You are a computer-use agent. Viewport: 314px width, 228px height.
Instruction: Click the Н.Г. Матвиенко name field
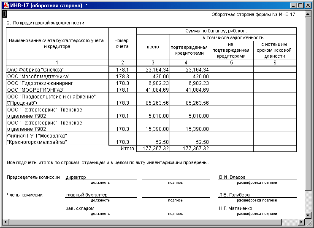257,208
